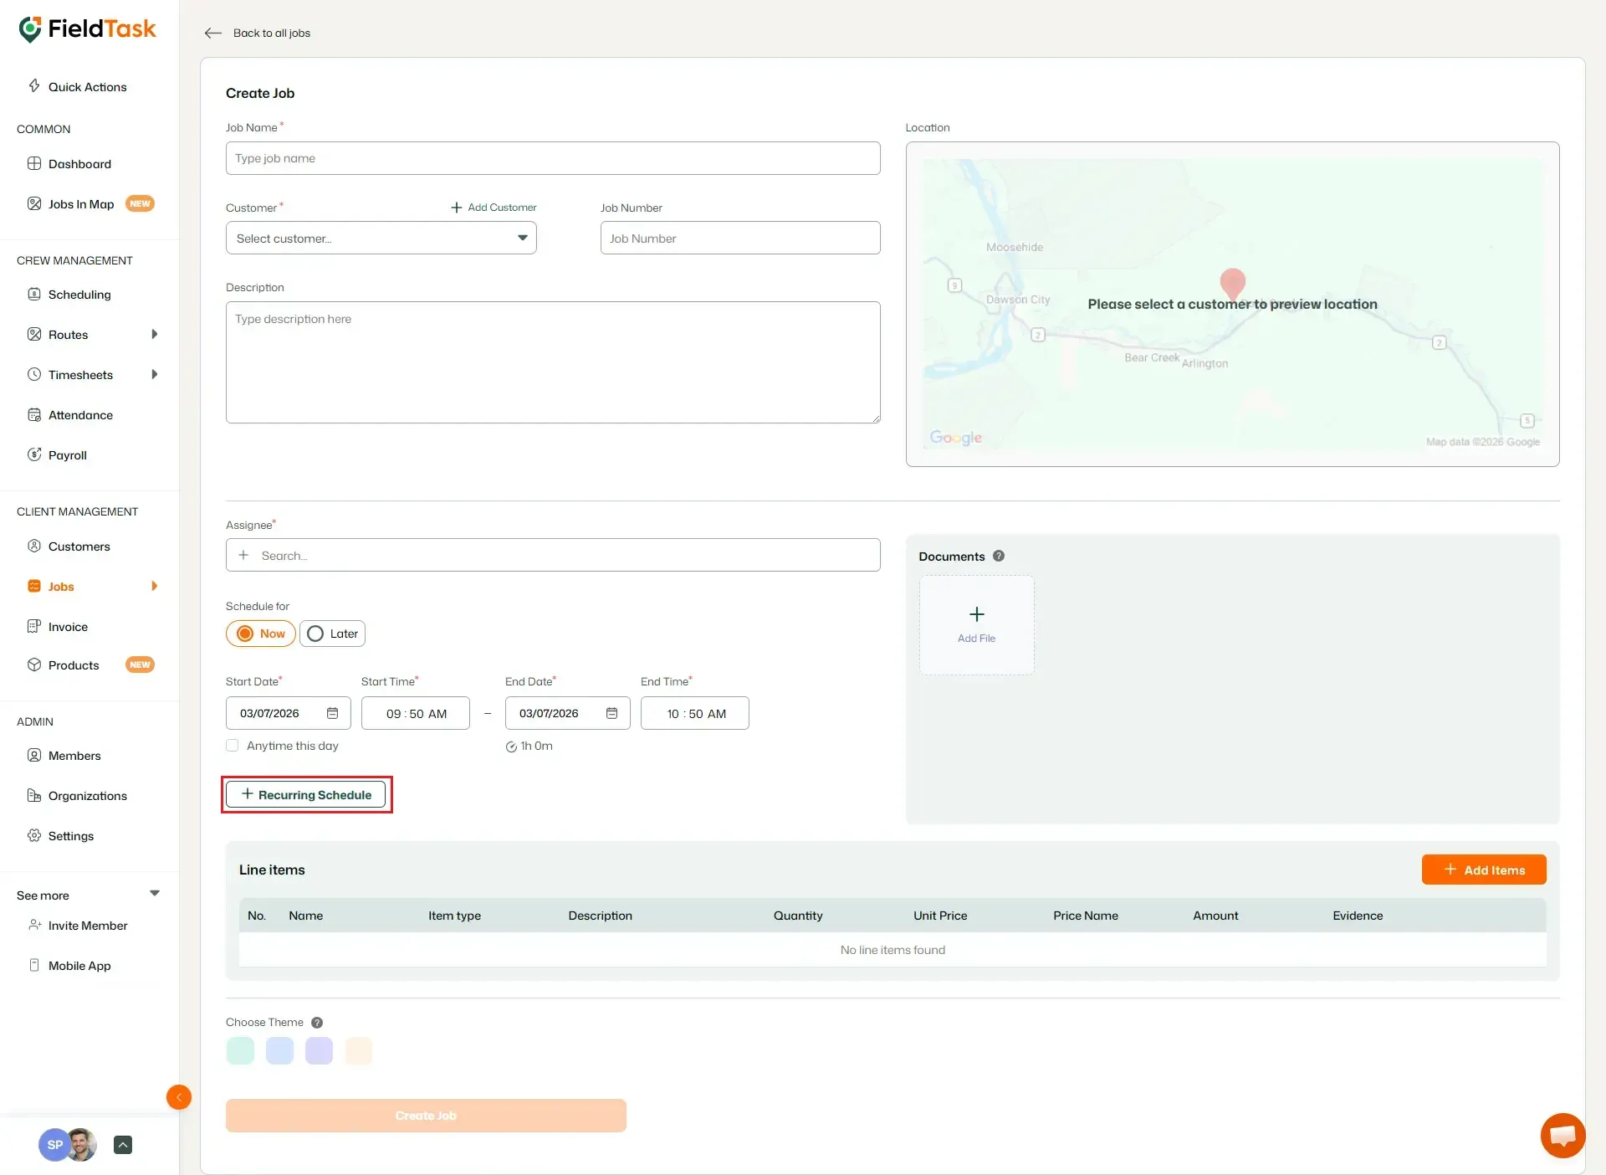Open the chat support bubble
Viewport: 1606px width, 1175px height.
click(x=1563, y=1136)
